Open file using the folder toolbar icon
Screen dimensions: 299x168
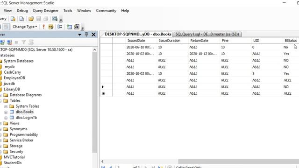click(31, 19)
